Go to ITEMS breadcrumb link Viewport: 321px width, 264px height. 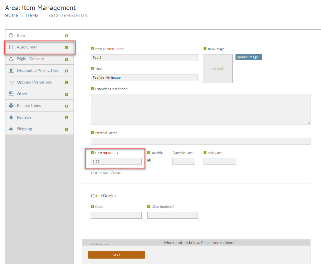point(32,15)
